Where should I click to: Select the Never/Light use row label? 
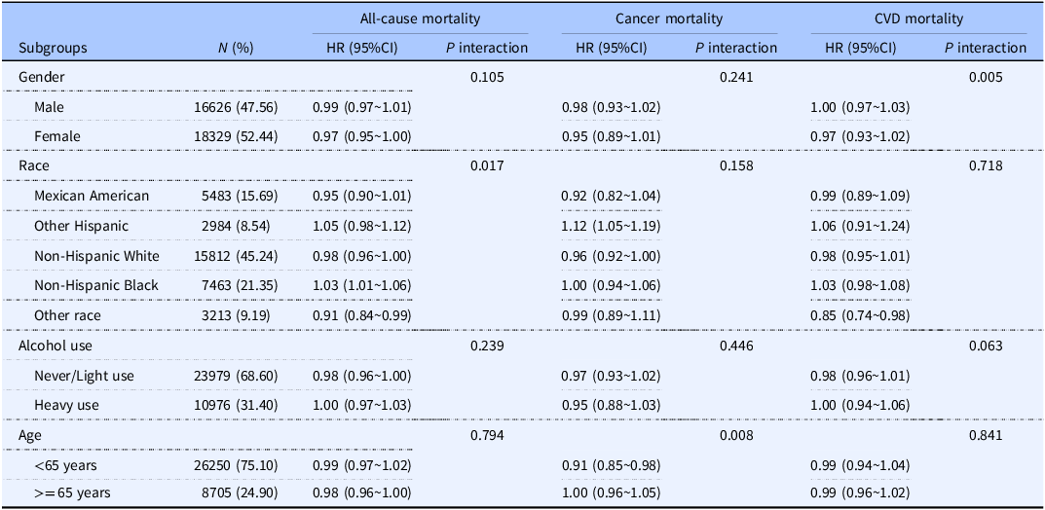(x=84, y=376)
